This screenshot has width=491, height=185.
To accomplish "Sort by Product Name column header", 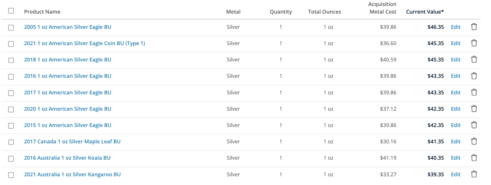I will (42, 12).
